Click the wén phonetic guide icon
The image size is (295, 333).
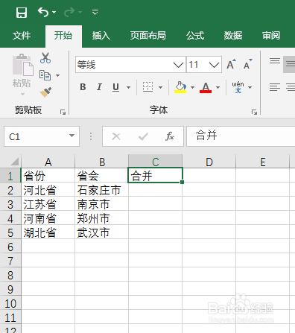point(238,87)
